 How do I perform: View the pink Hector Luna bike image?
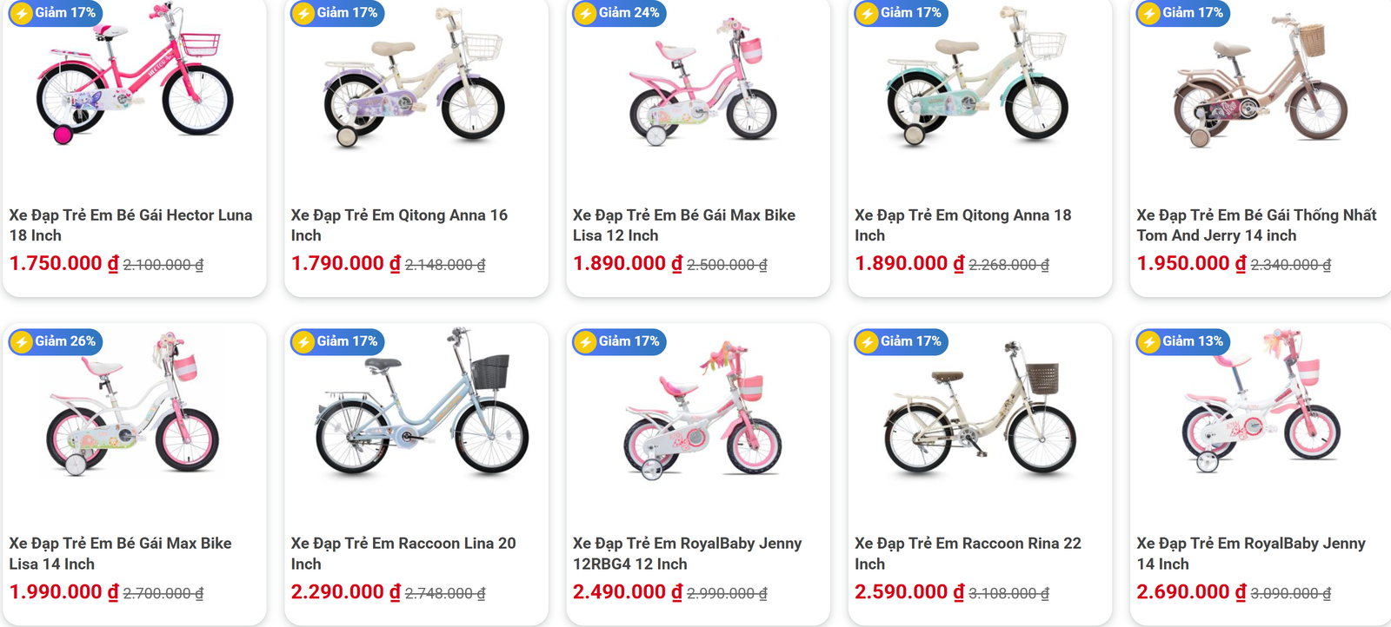click(x=134, y=76)
